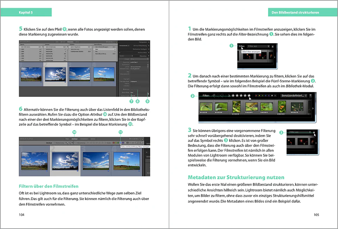The height and width of the screenshot is (229, 338).
Task: Toggle the filter switch right of 'Benutzerdefiniert...' in filmstrip
Action: 311,95
